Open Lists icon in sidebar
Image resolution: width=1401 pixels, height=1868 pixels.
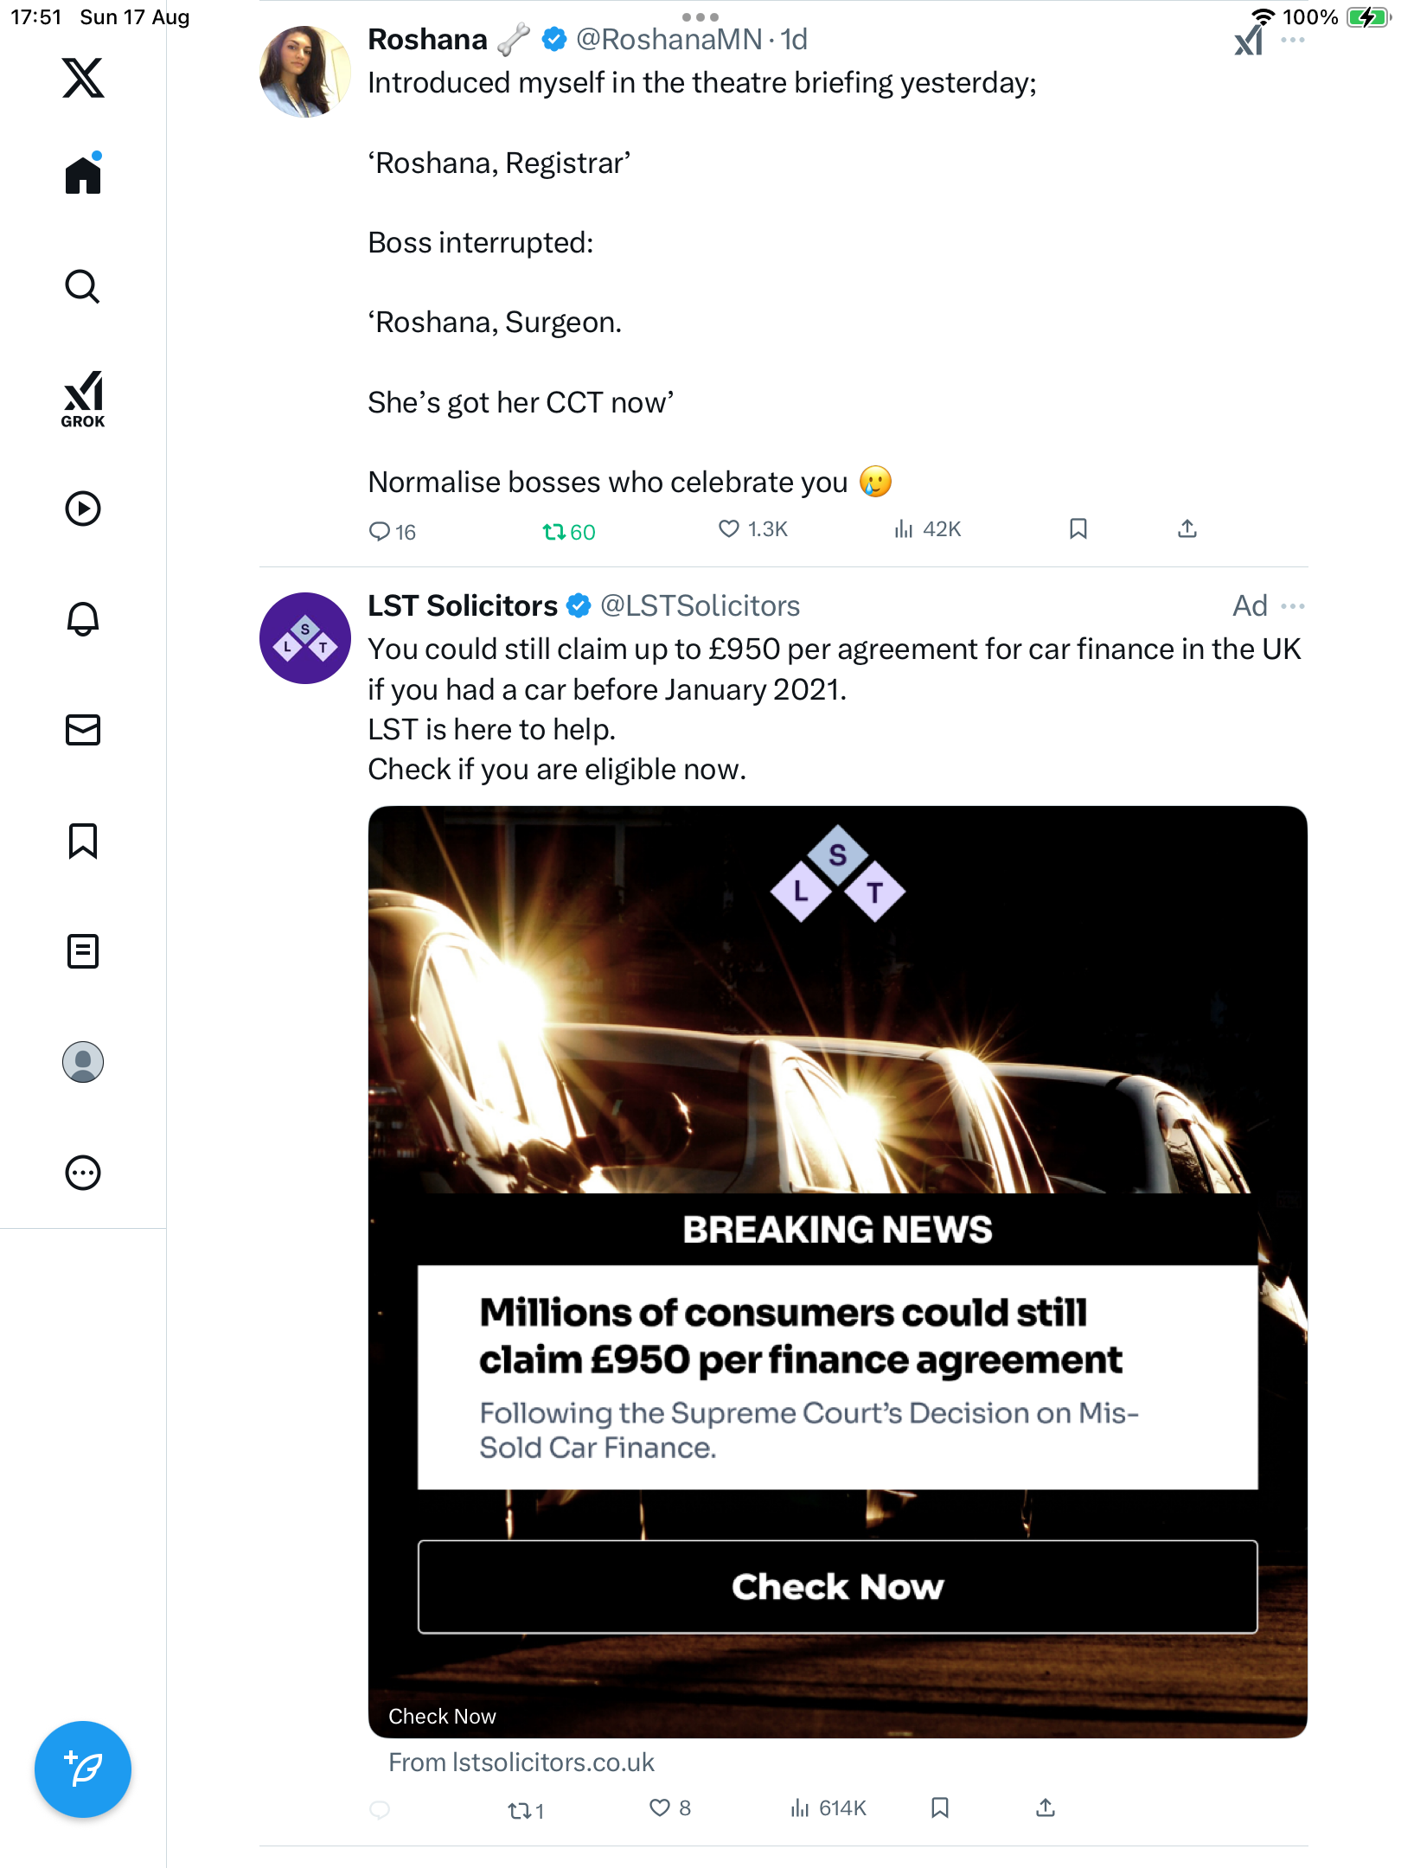[x=83, y=950]
